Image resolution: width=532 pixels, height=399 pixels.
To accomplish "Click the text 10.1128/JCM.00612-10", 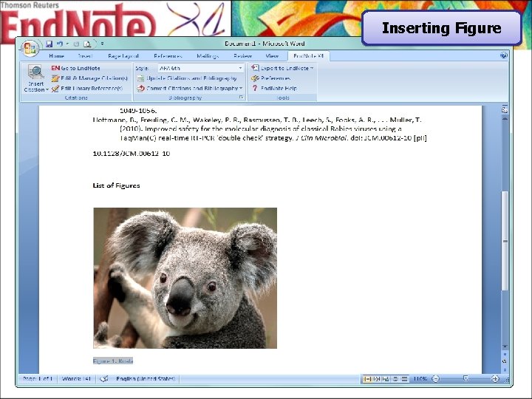I will click(132, 154).
